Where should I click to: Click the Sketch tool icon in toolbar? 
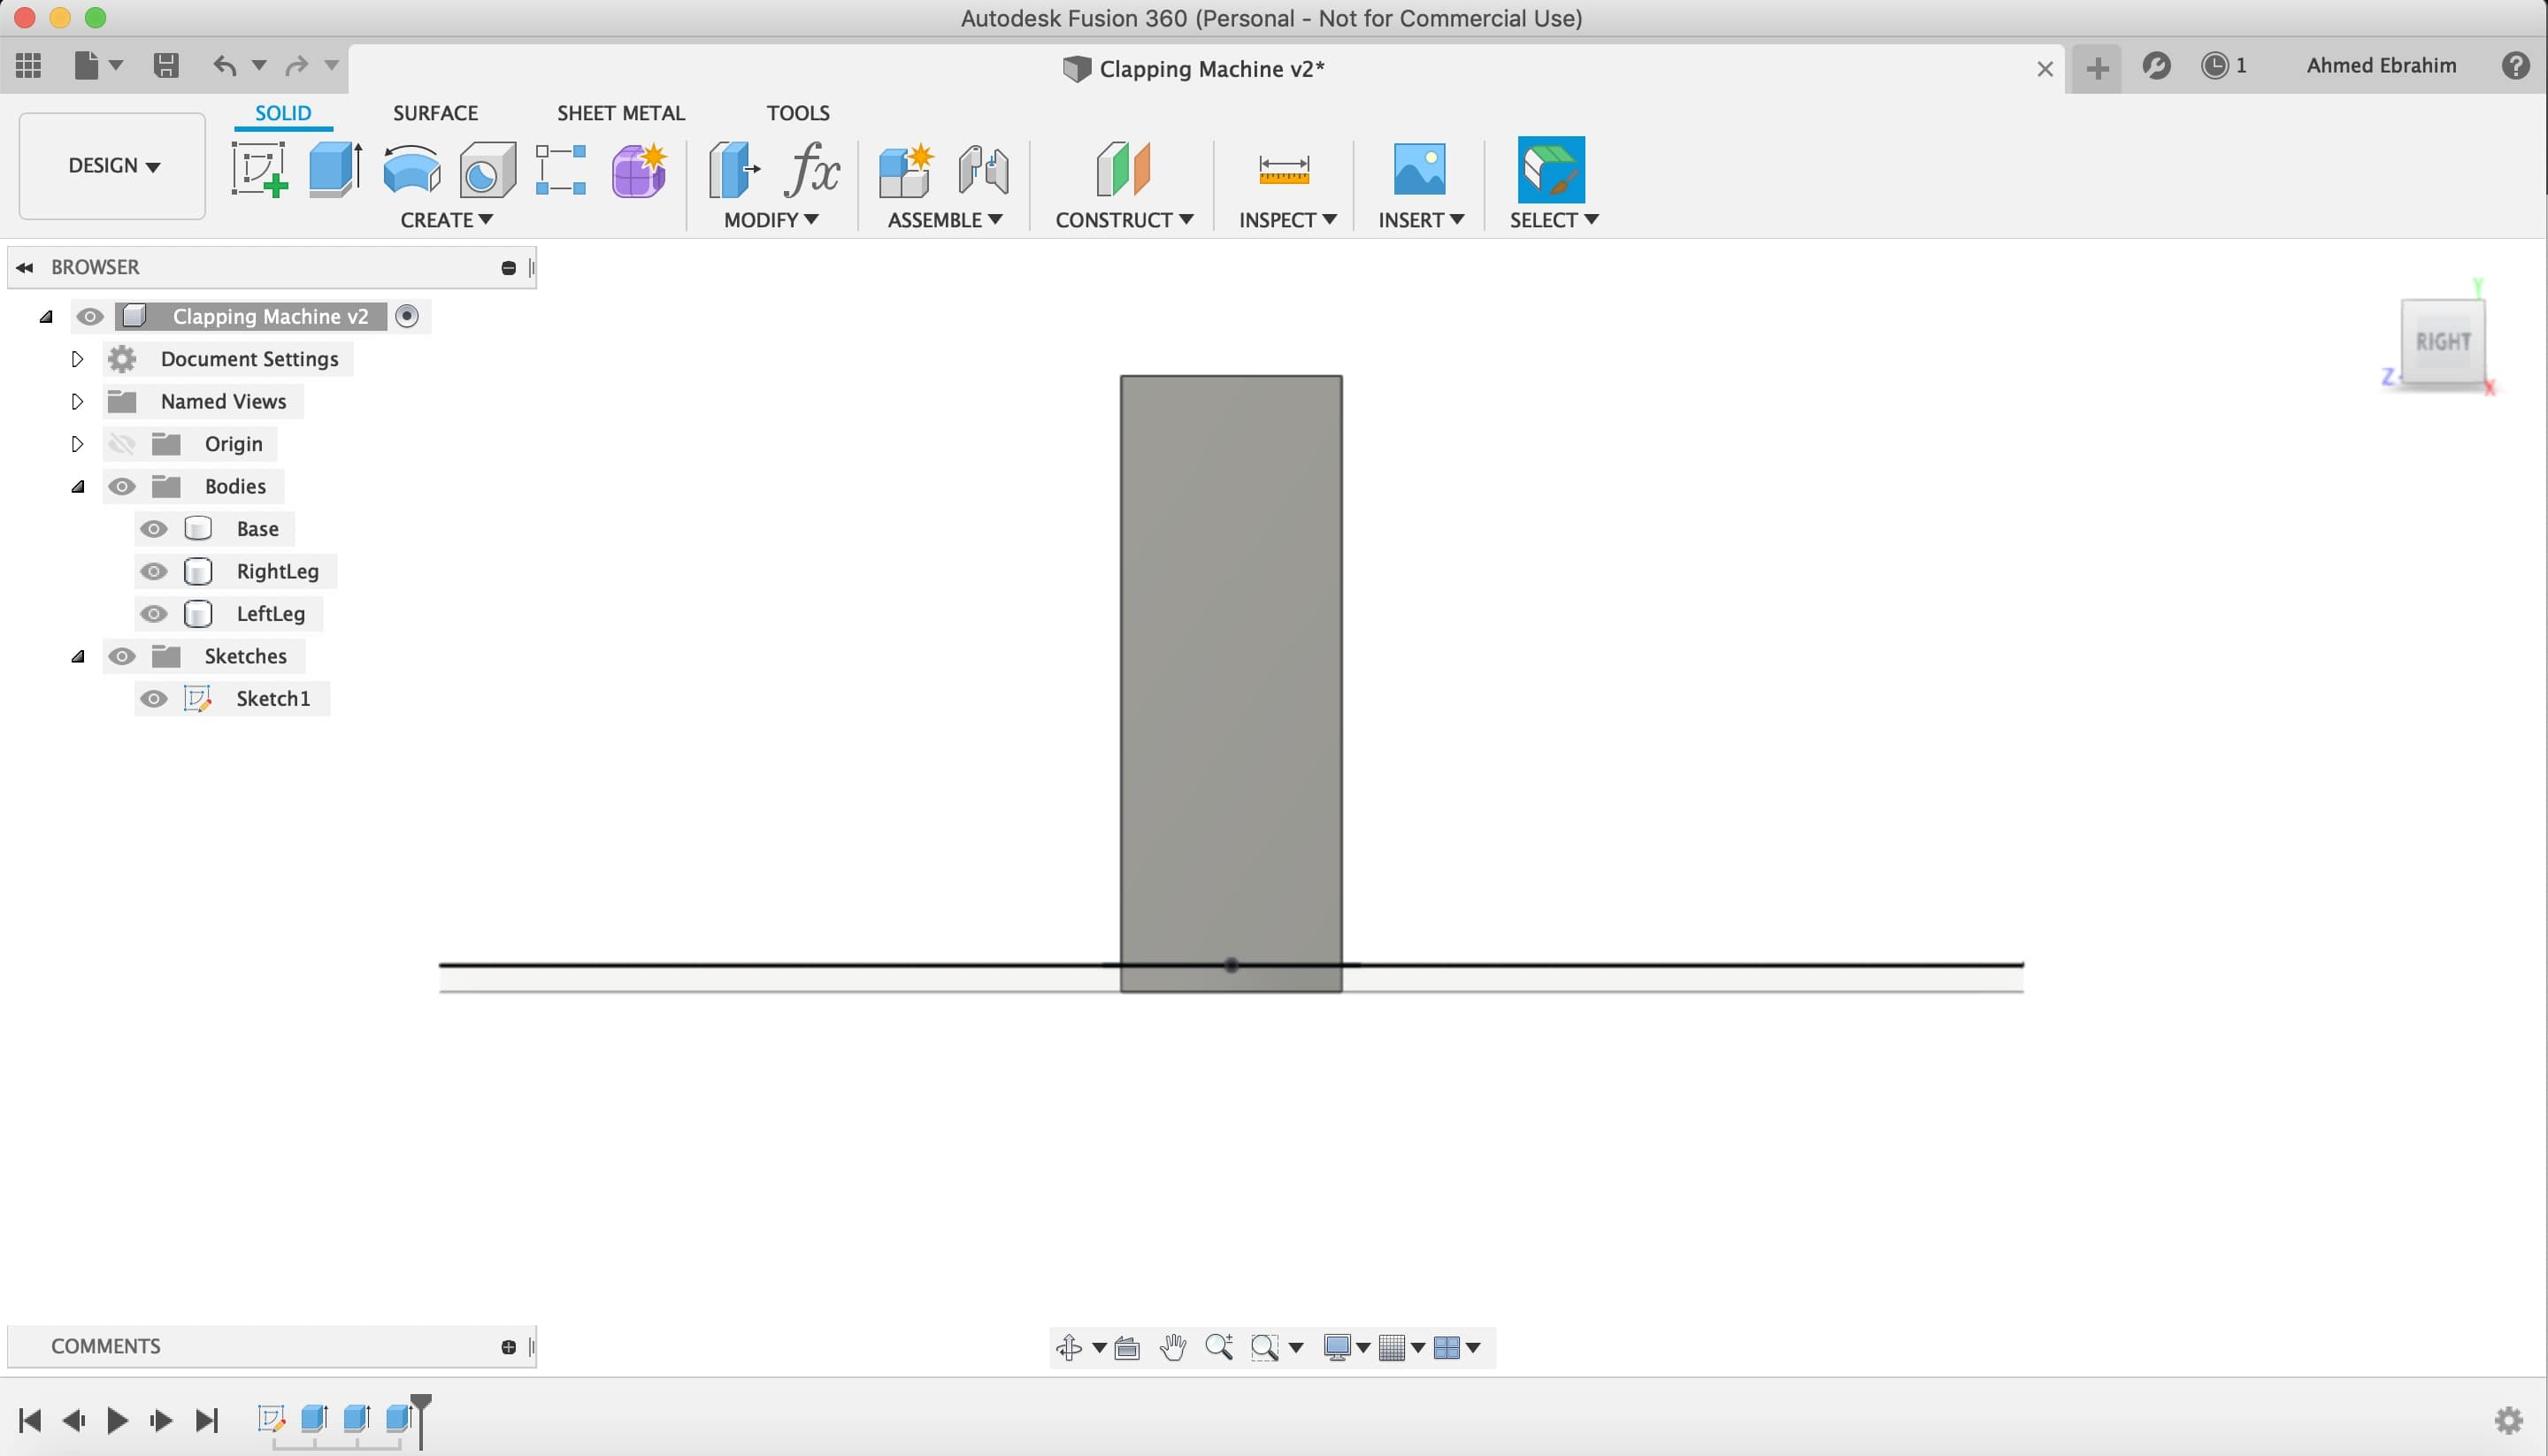[259, 168]
